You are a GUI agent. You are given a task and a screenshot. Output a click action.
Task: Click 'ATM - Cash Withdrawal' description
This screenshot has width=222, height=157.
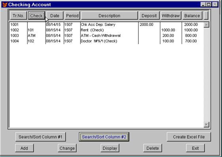coord(101,36)
